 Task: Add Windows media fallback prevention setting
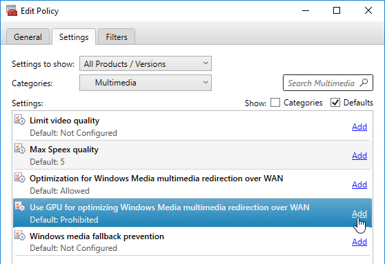[x=359, y=242]
